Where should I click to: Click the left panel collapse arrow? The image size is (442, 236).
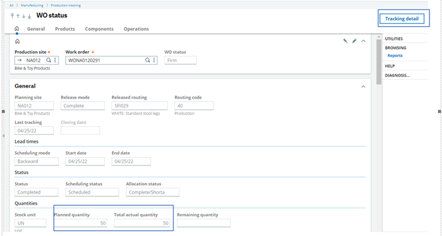(x=4, y=135)
